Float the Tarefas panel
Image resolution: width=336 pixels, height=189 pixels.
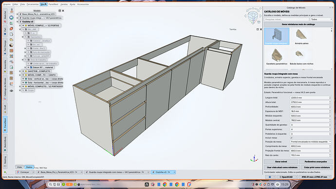pyautogui.click(x=258, y=29)
